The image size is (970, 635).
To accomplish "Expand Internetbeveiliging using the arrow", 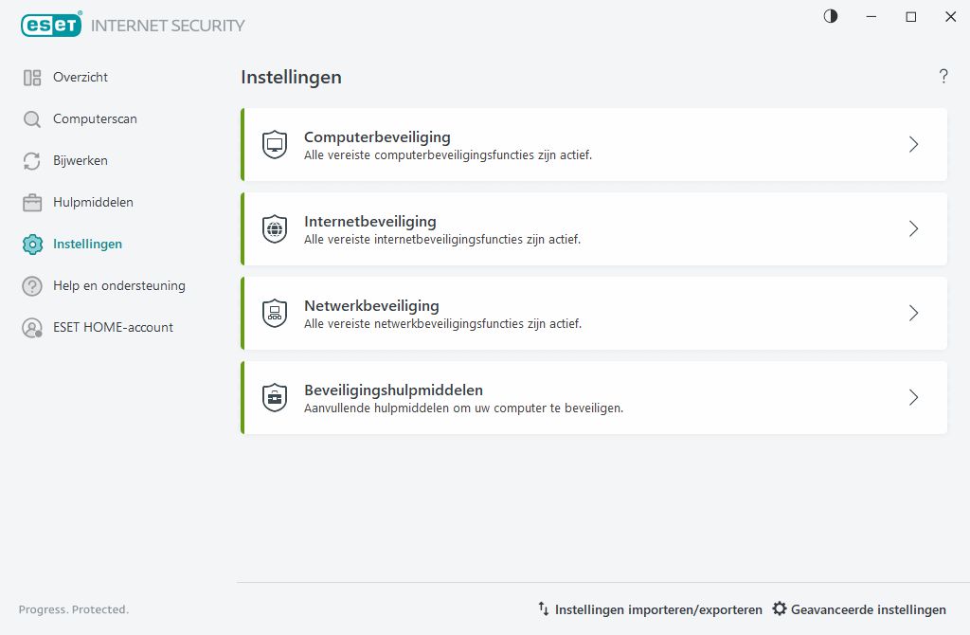I will click(x=913, y=228).
